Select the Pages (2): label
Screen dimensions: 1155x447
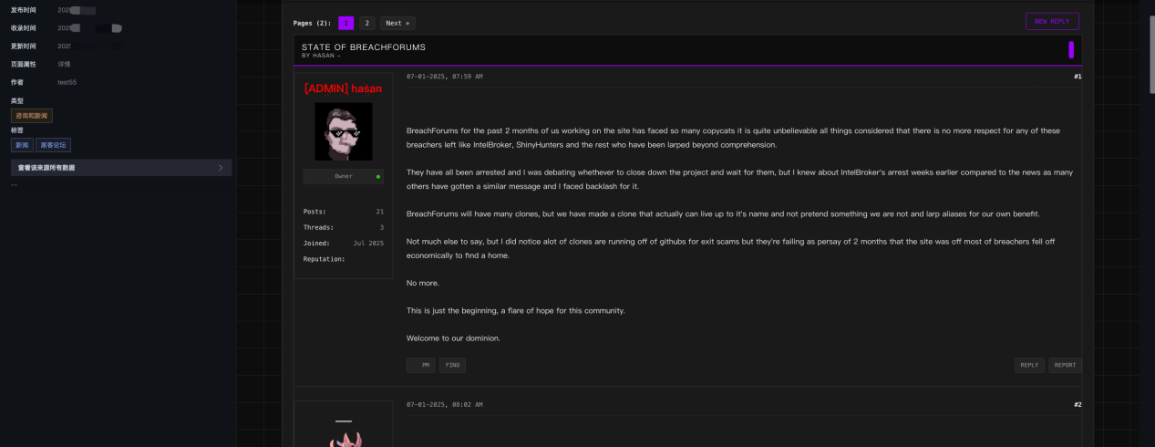[x=313, y=23]
